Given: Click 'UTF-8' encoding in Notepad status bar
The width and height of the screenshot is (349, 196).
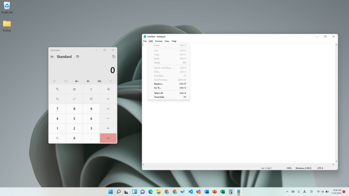Looking at the screenshot, I should click(320, 168).
